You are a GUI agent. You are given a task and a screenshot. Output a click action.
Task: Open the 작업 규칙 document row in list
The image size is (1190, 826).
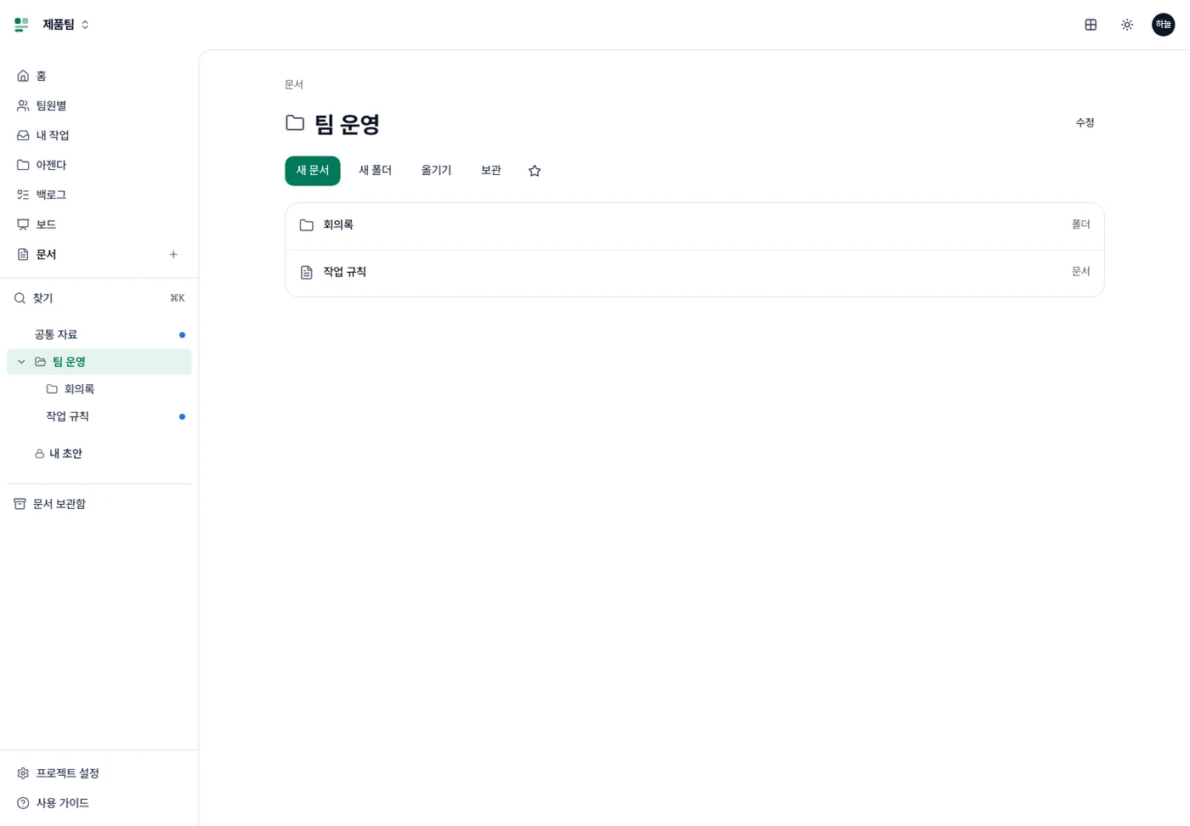pos(694,273)
